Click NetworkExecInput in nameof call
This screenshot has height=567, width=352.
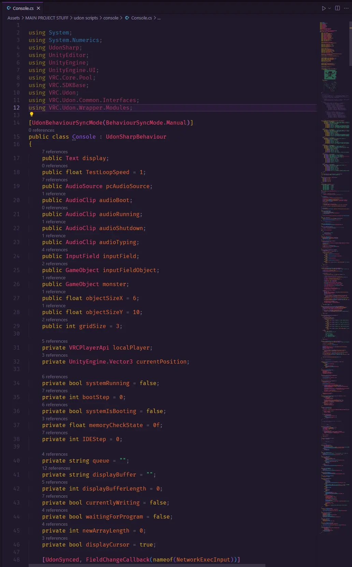click(x=203, y=559)
